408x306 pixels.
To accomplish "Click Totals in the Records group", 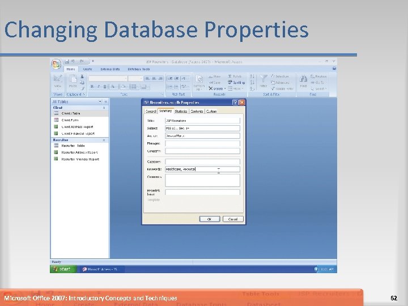I will (235, 76).
